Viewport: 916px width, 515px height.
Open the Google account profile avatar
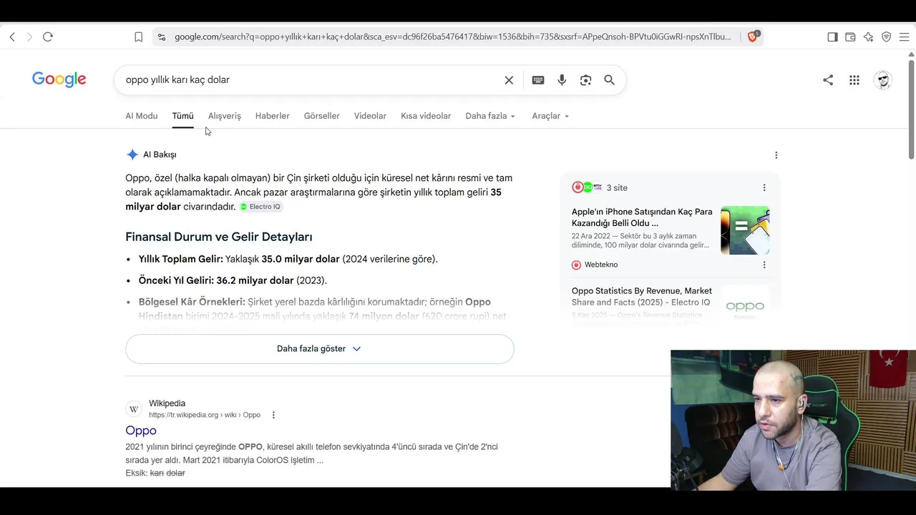point(883,80)
